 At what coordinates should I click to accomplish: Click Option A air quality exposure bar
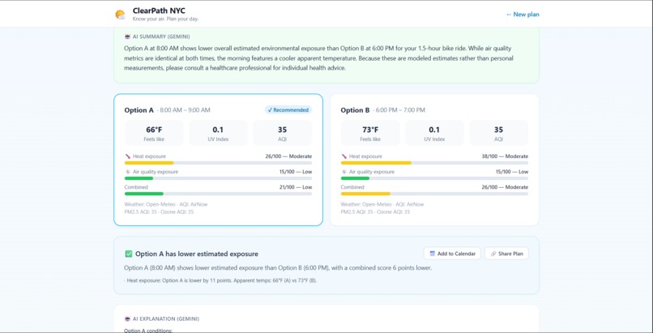click(218, 178)
